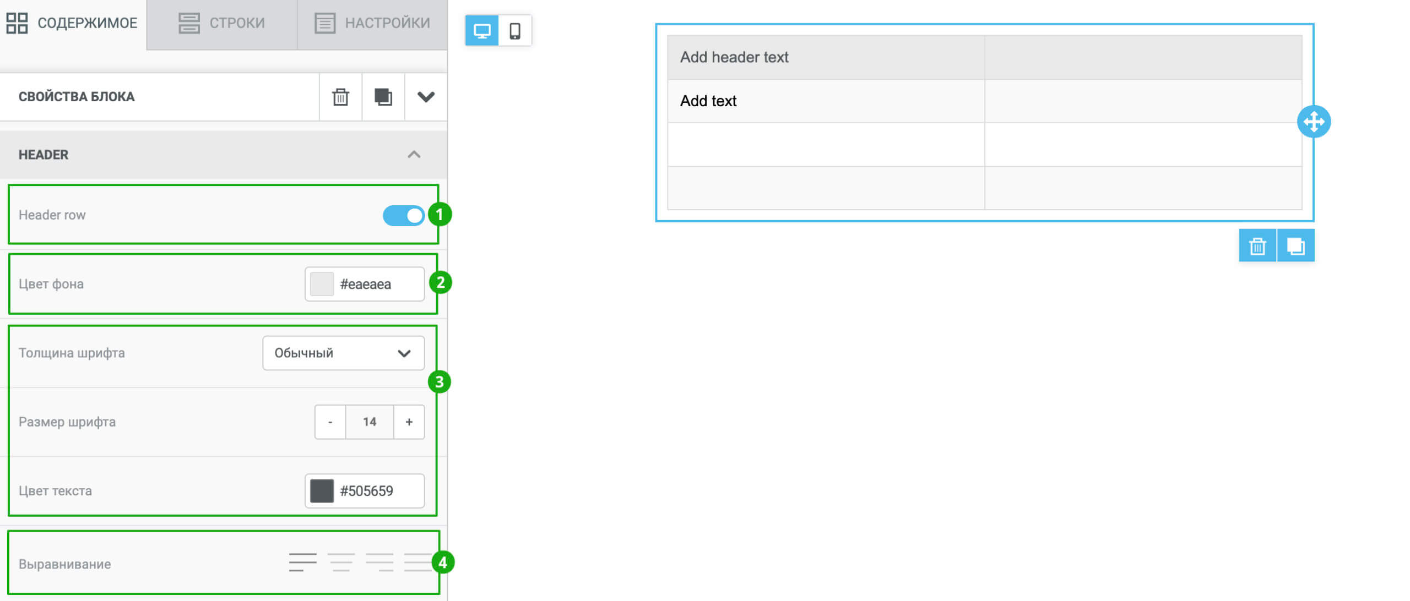The image size is (1410, 601).
Task: Click the background color swatch #eaeaea
Action: click(x=322, y=283)
